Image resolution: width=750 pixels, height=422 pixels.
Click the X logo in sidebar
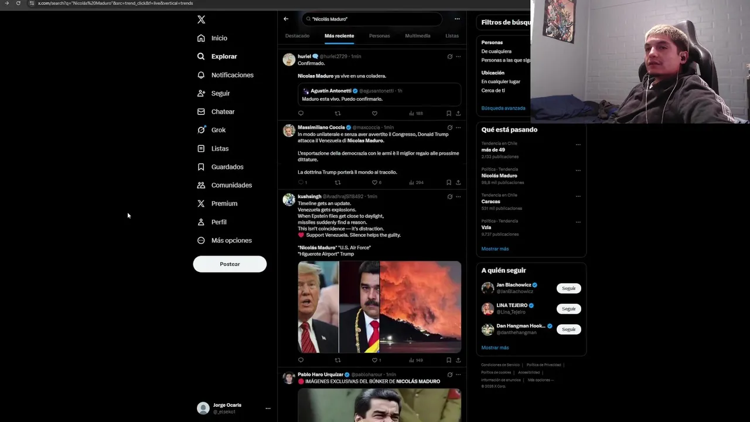pos(201,19)
